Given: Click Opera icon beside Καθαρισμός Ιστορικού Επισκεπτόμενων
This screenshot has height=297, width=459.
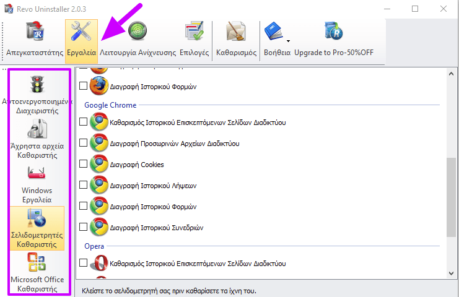Looking at the screenshot, I should [x=99, y=263].
